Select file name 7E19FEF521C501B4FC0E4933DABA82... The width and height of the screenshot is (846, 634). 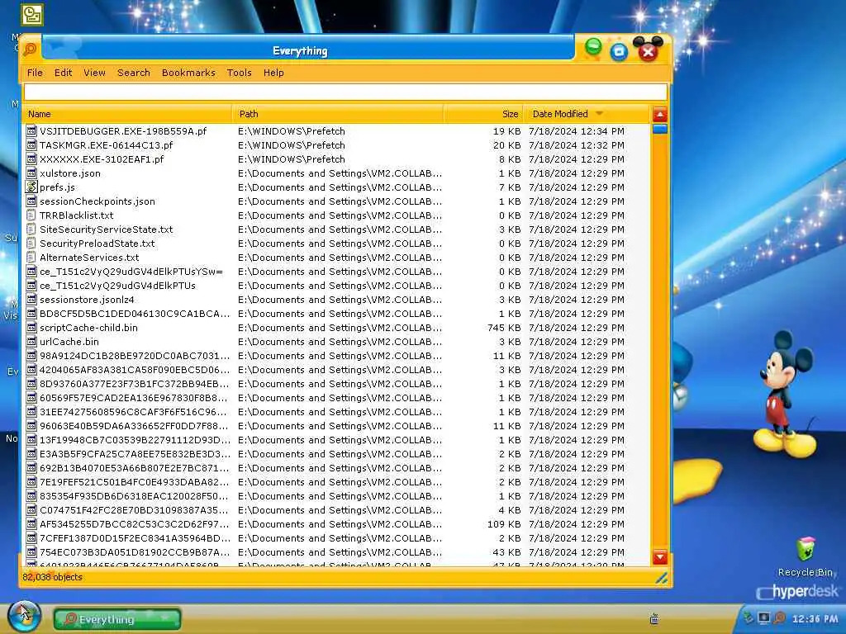tap(135, 481)
